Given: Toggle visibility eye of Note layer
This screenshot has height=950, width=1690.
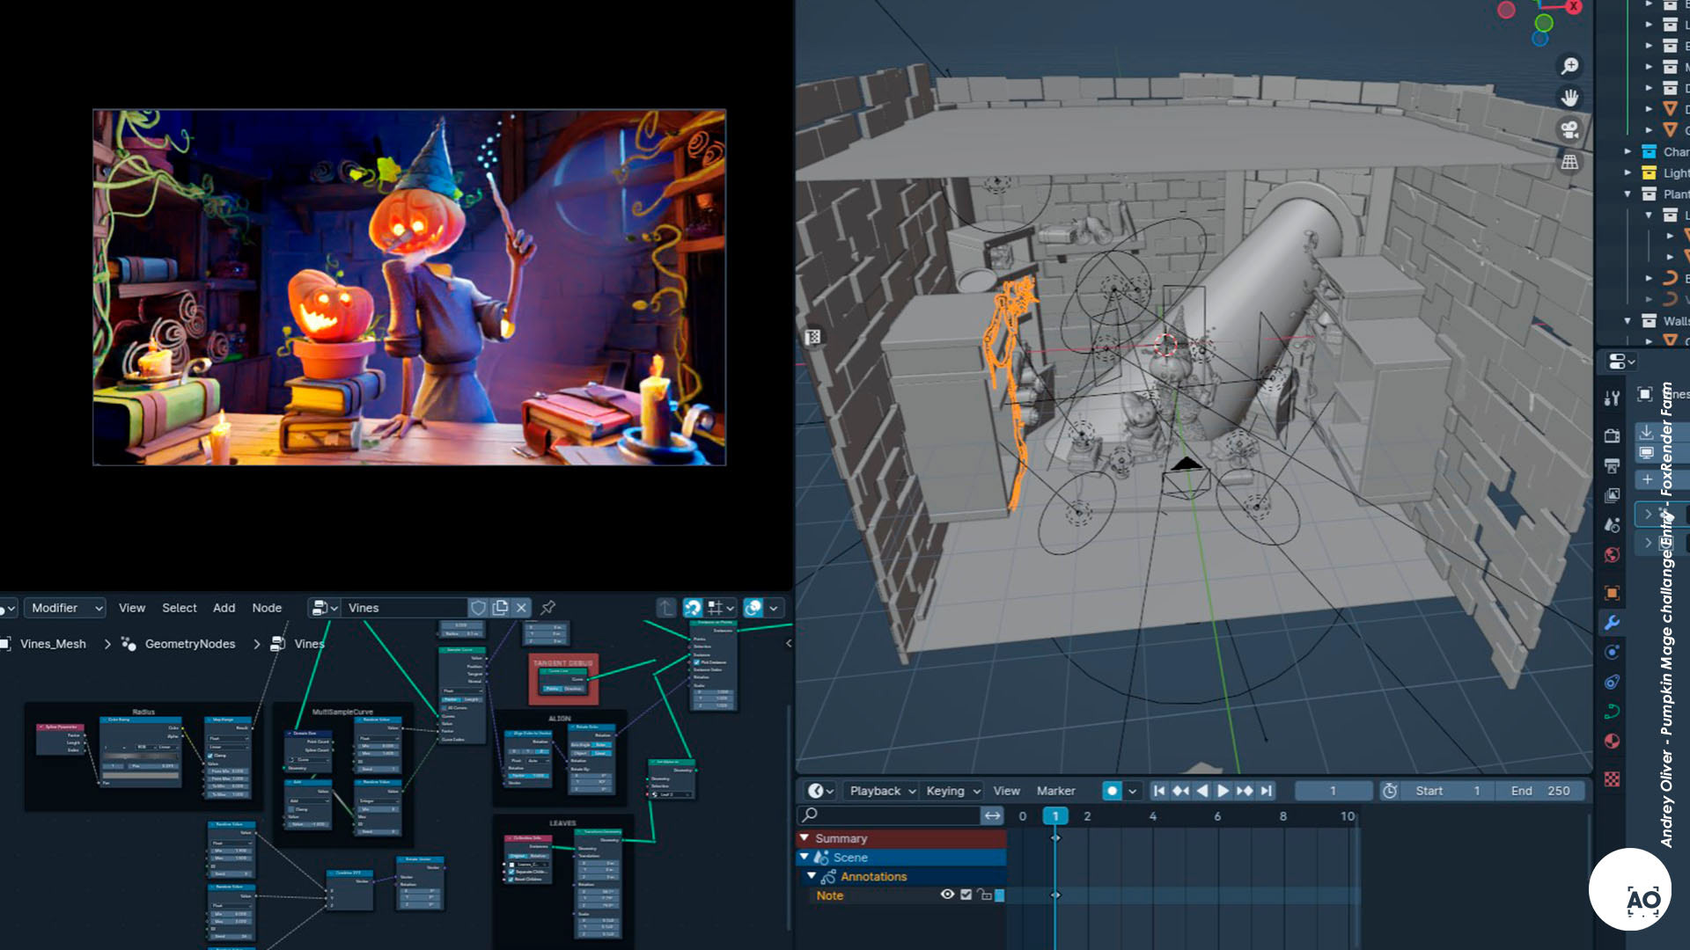Looking at the screenshot, I should [x=947, y=895].
